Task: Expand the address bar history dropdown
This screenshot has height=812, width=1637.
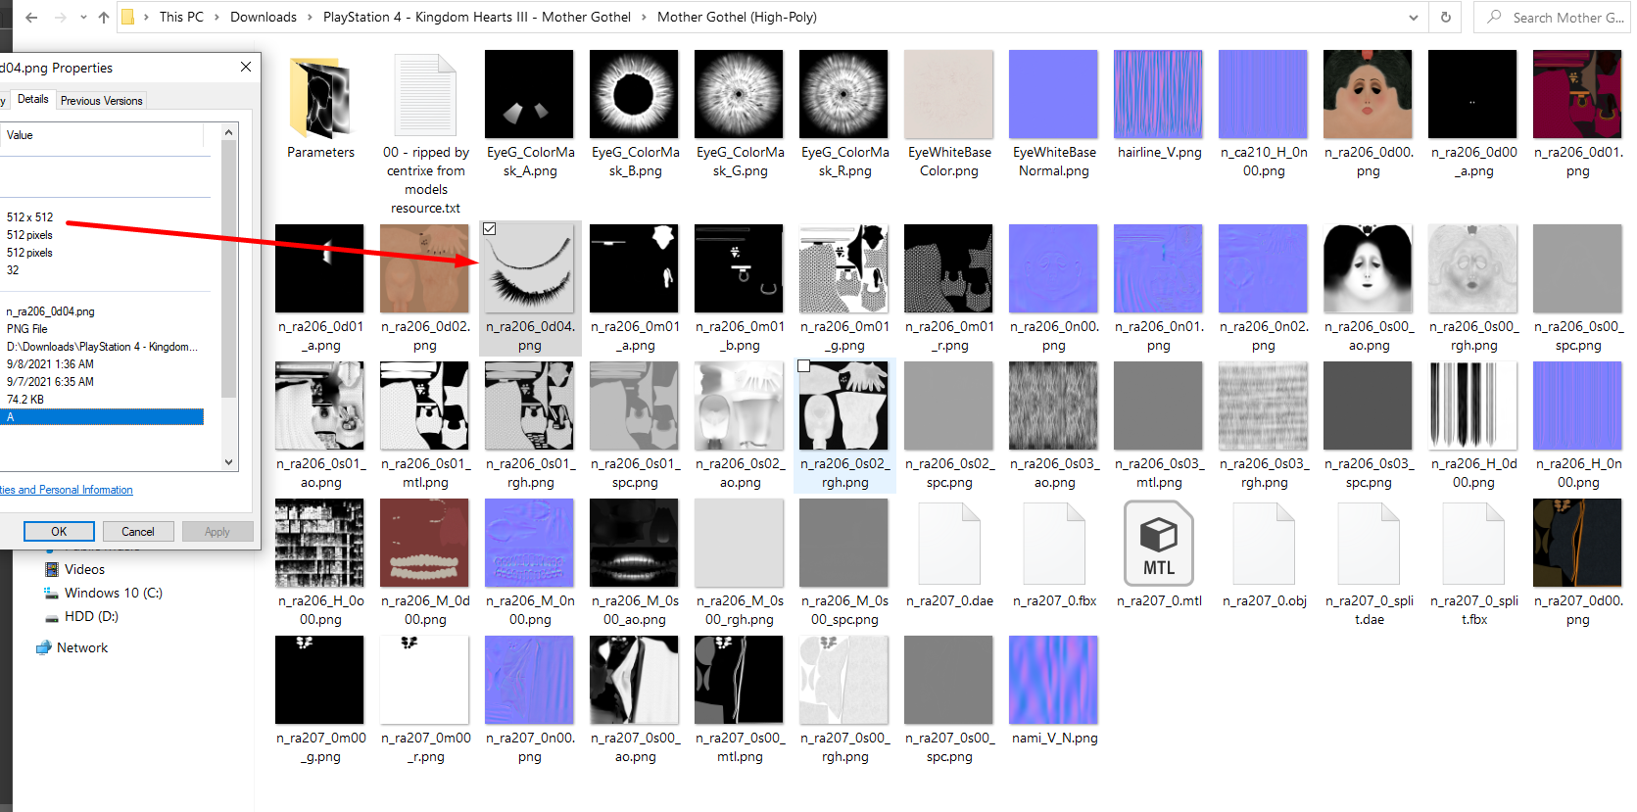Action: click(1413, 18)
